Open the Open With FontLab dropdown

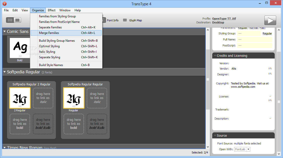coord(248,149)
